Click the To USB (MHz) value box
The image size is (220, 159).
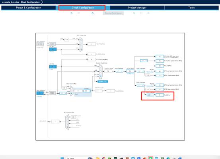pyautogui.click(x=111, y=91)
